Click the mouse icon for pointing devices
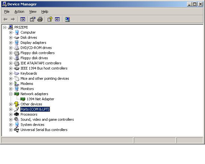The image size is (205, 164). (17, 78)
